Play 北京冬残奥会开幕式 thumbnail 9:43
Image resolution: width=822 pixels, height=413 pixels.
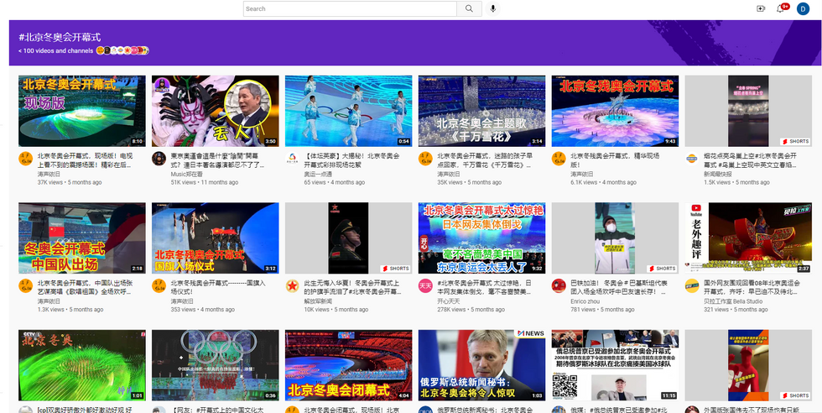tap(615, 111)
